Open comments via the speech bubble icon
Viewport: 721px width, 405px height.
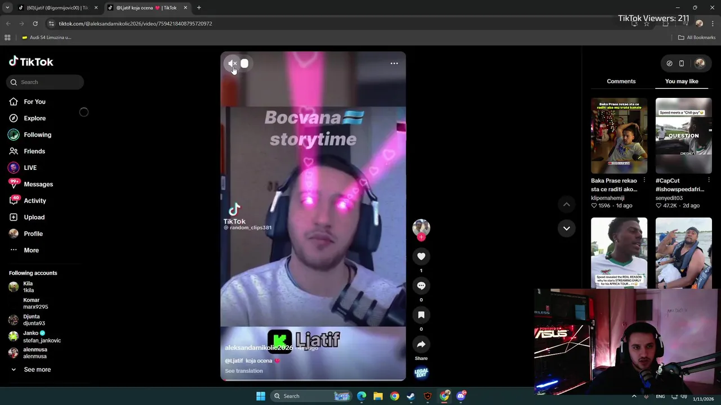421,286
